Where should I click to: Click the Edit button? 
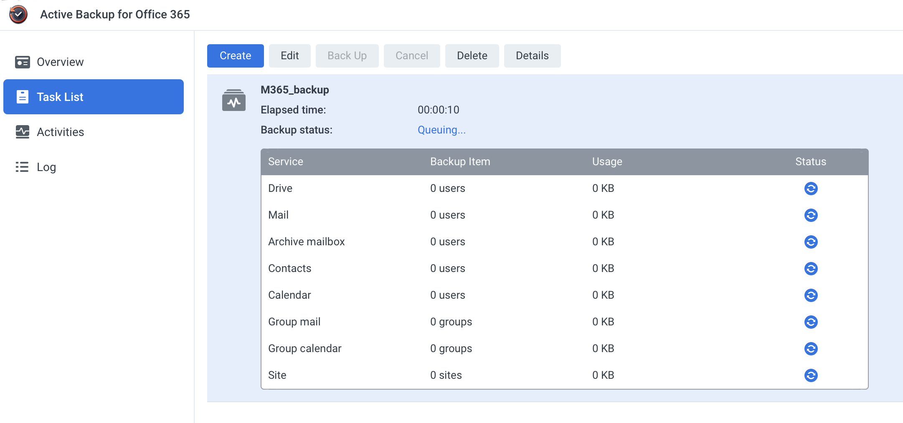pos(289,56)
